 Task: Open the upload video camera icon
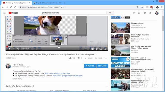tap(134, 13)
